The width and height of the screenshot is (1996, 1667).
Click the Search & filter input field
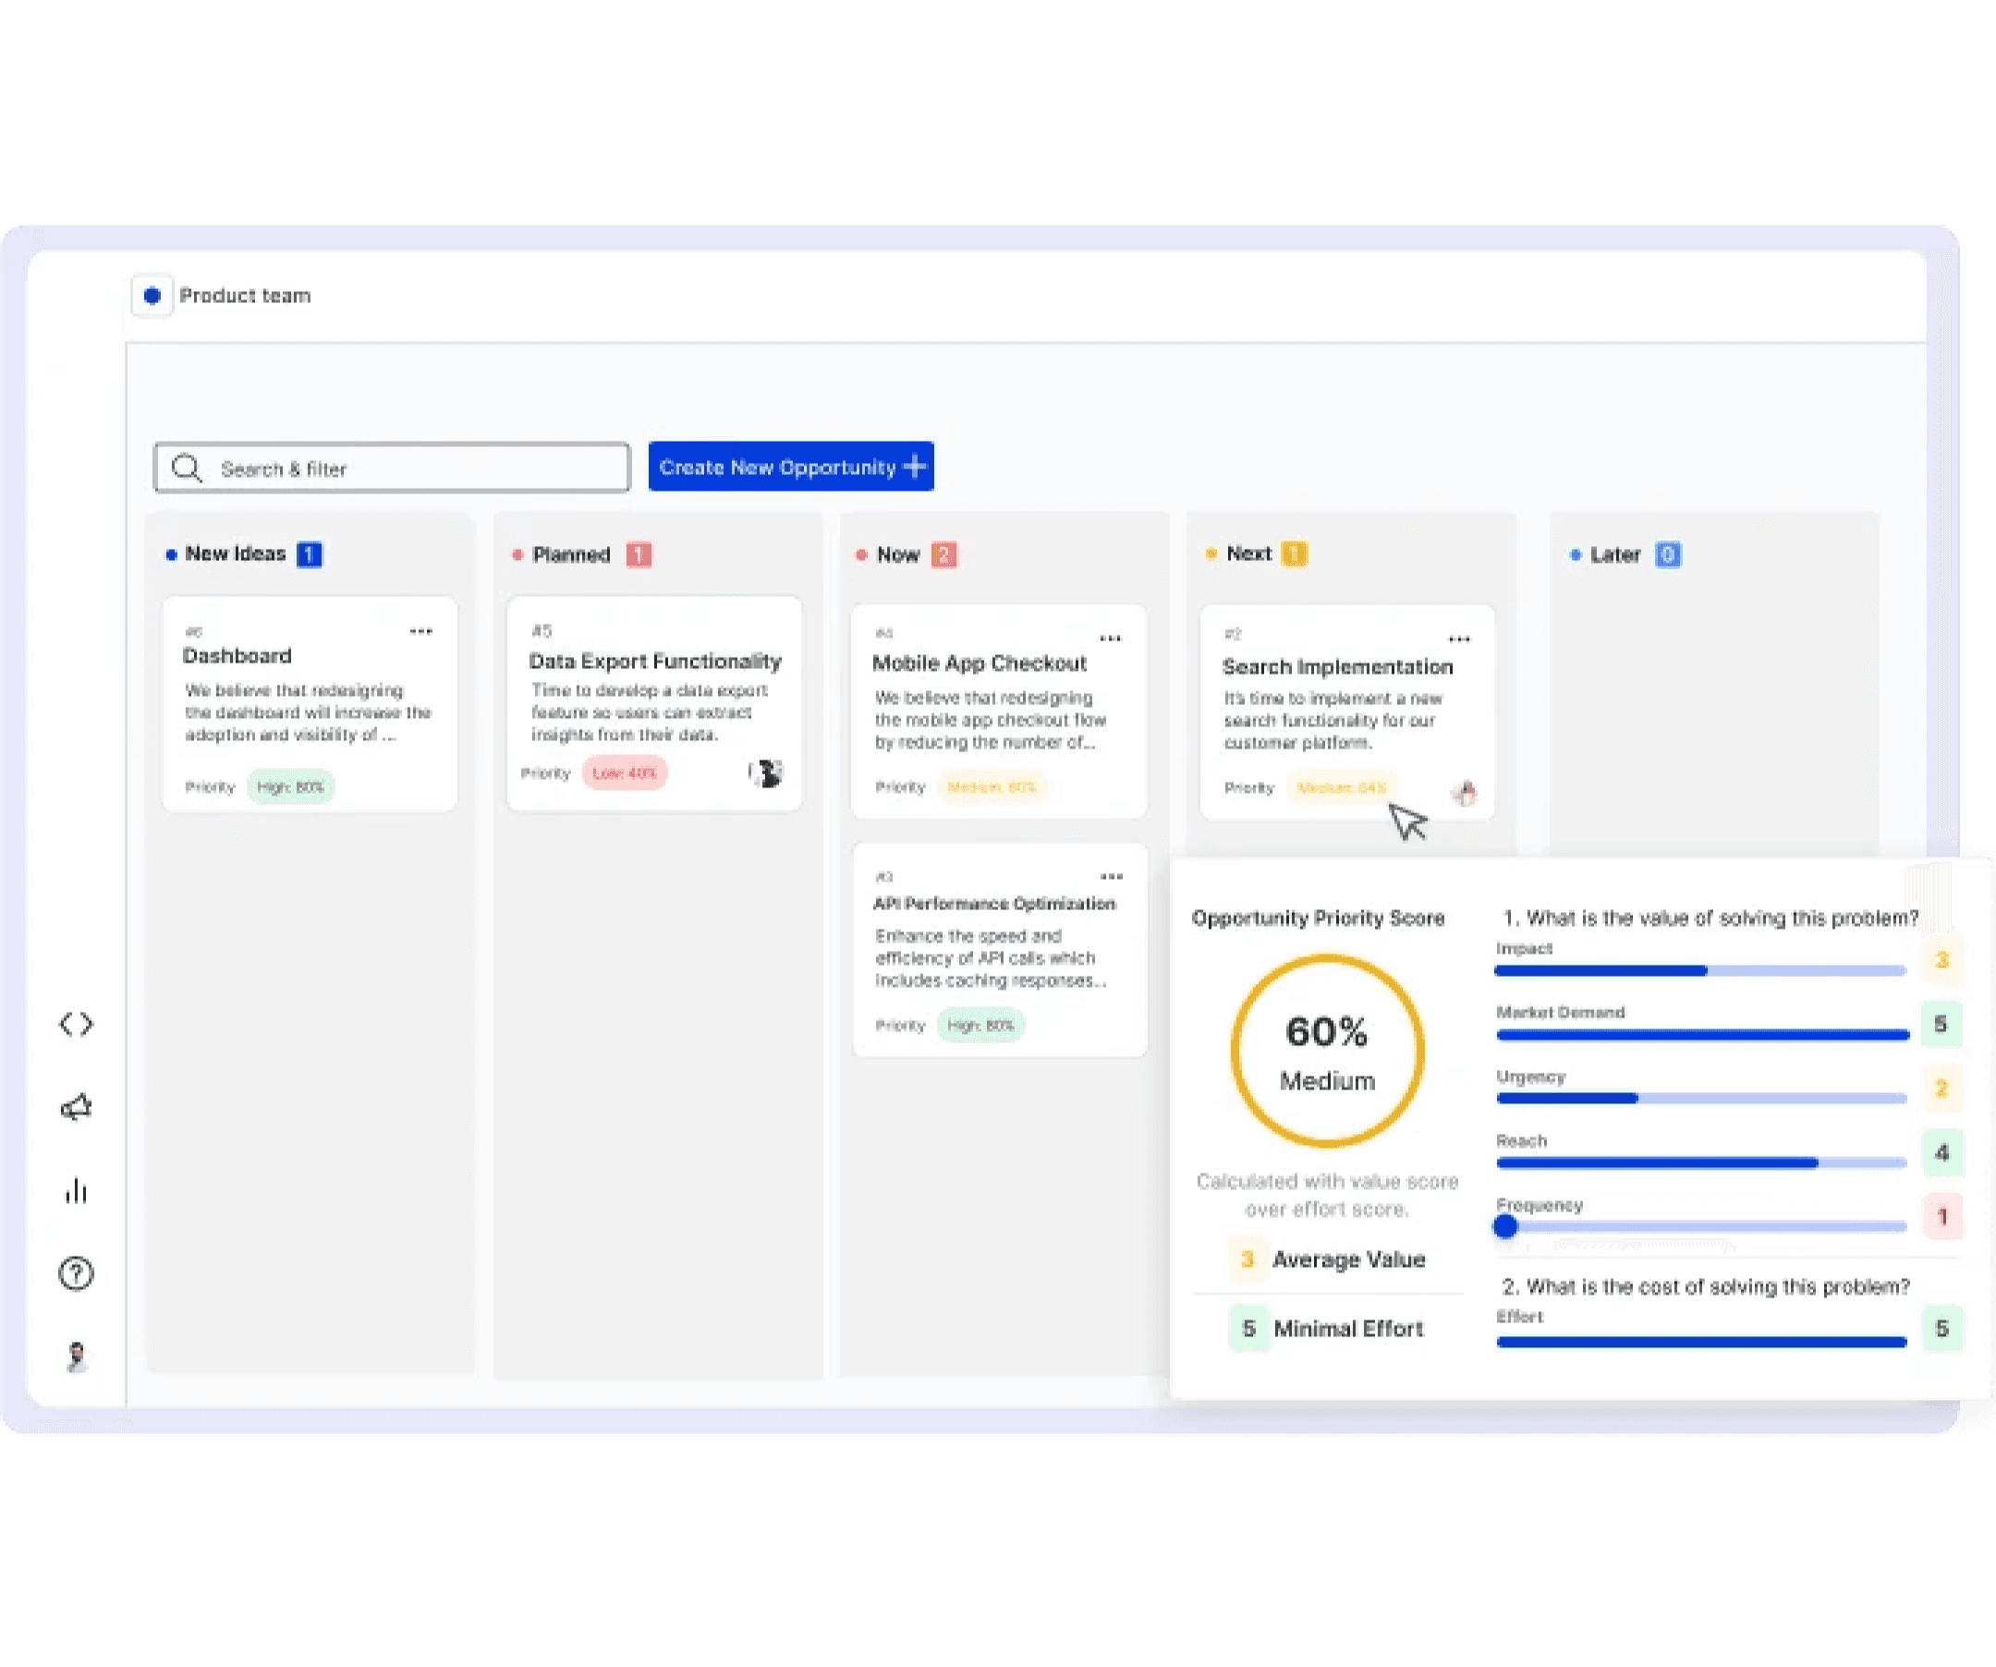(408, 468)
